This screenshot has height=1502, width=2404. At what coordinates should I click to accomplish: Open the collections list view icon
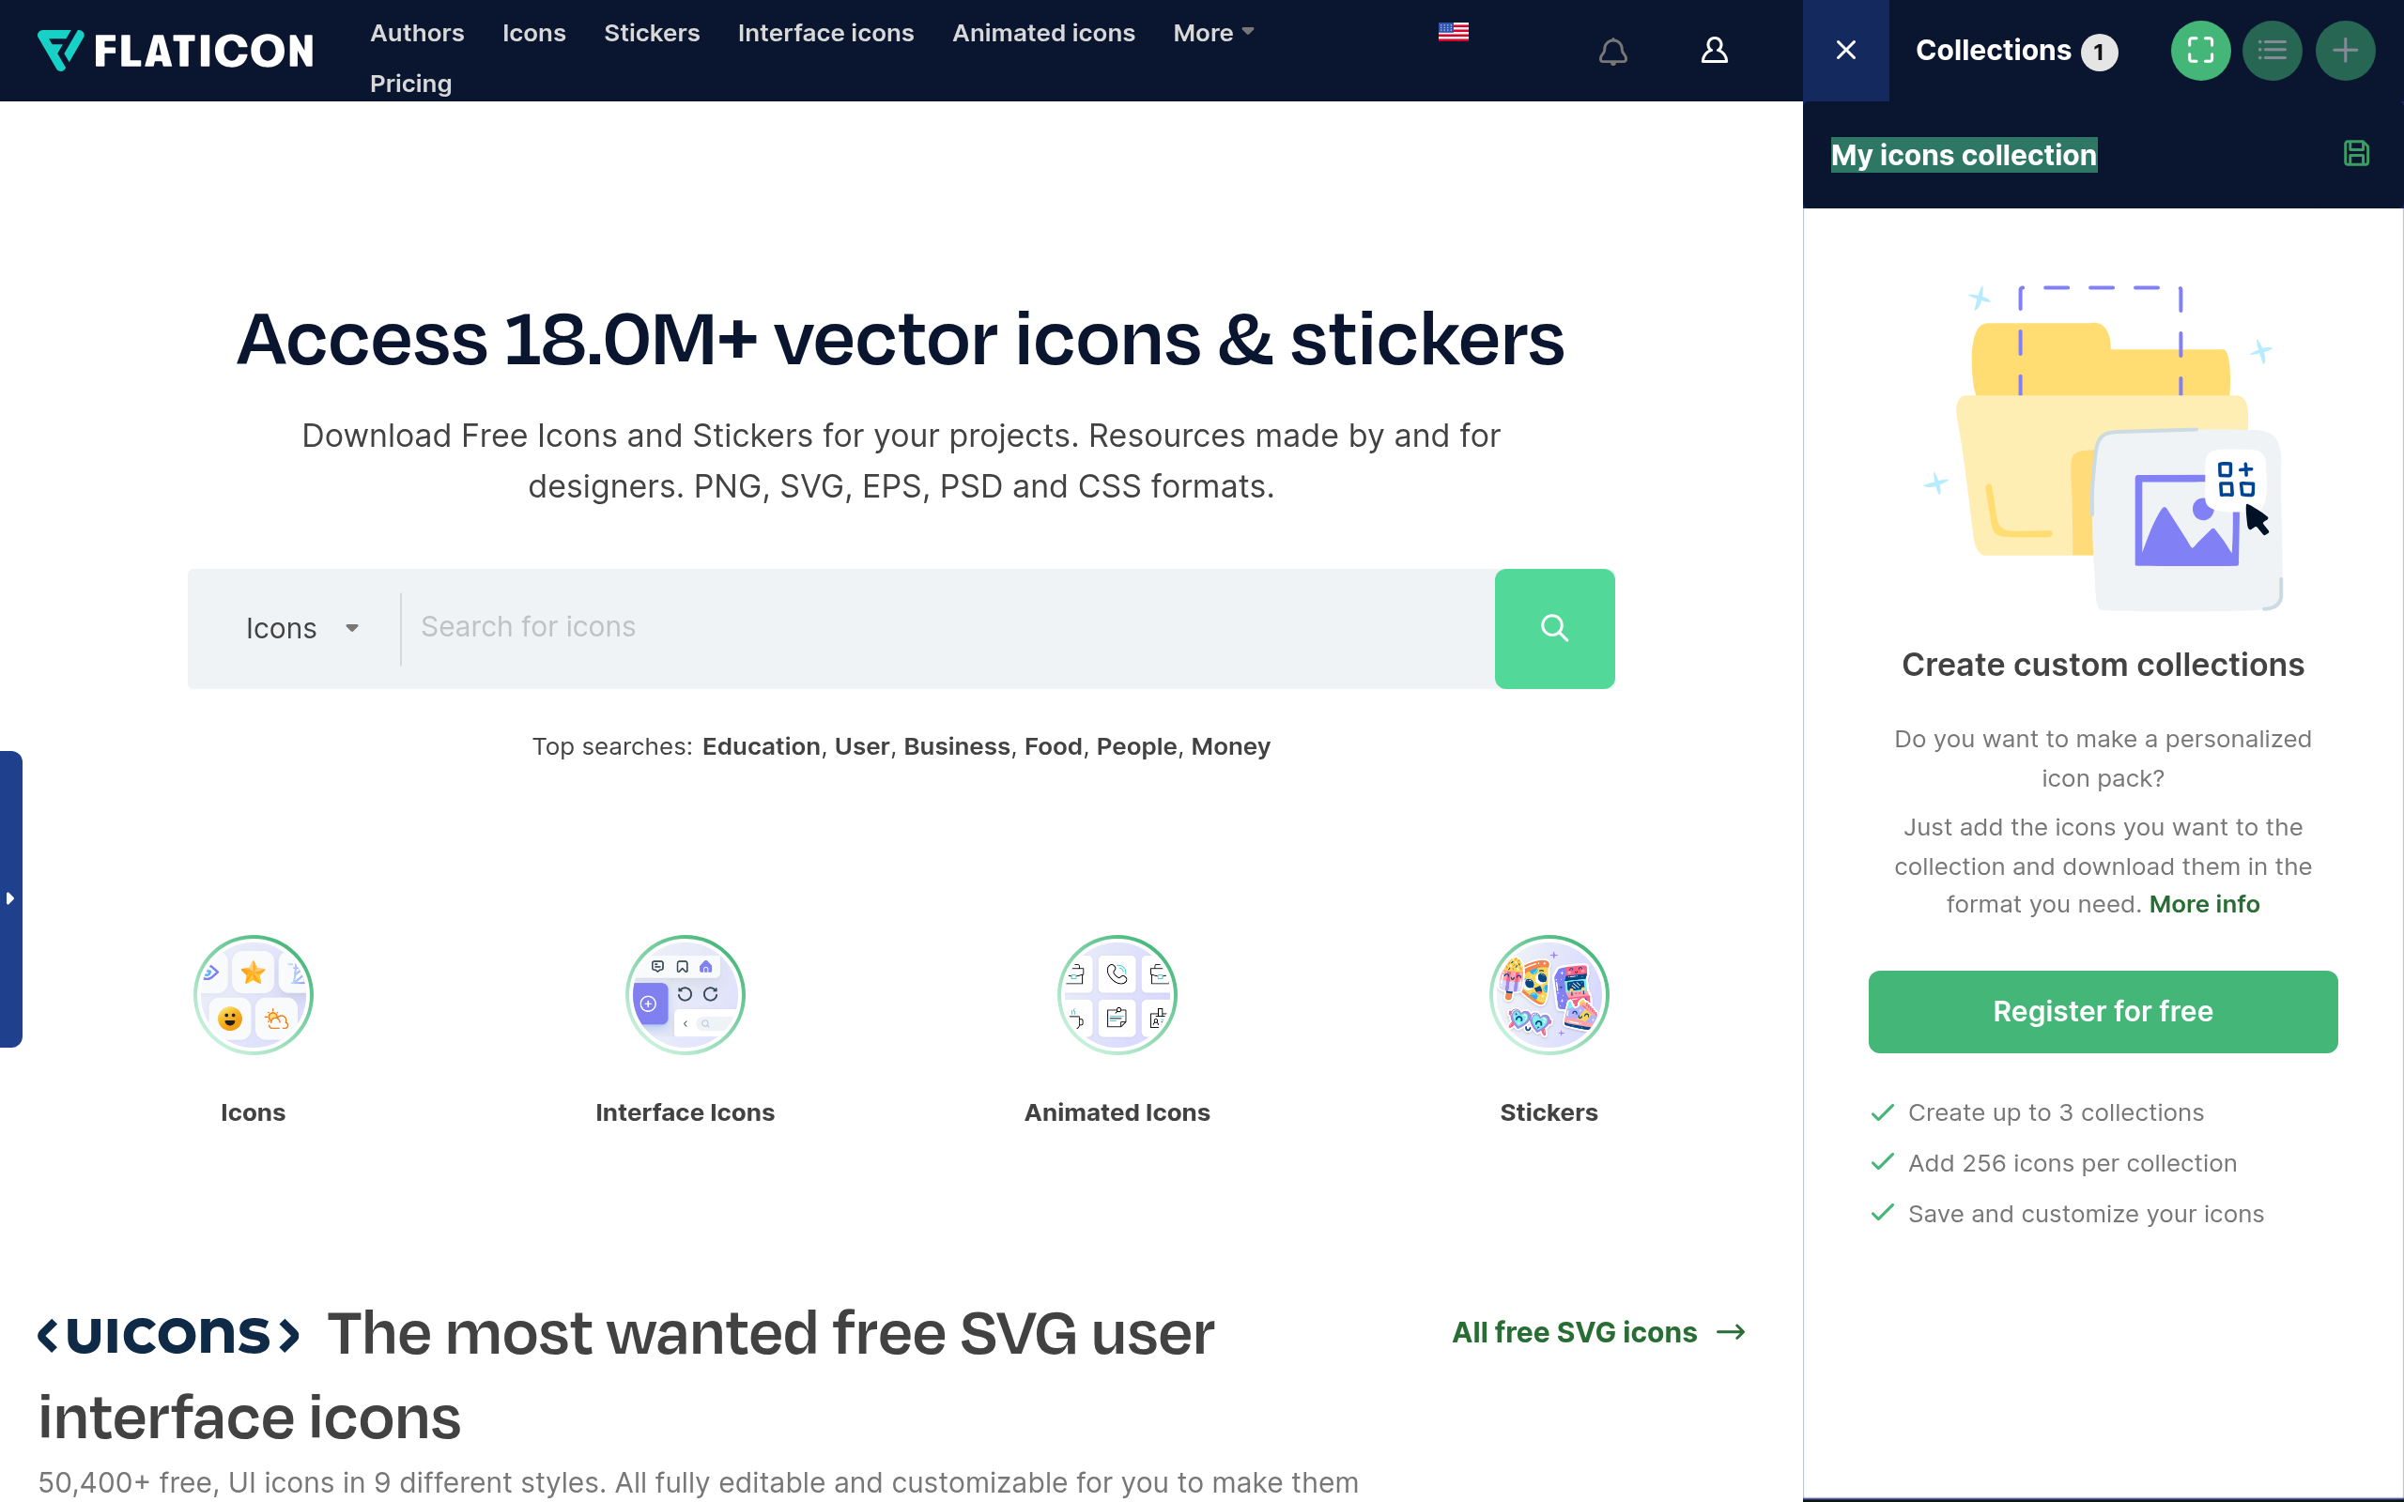tap(2272, 51)
